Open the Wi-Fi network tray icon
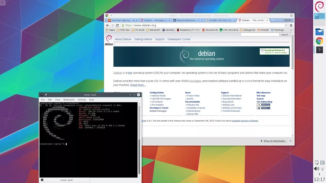Image resolution: width=326 pixels, height=183 pixels. pyautogui.click(x=322, y=169)
